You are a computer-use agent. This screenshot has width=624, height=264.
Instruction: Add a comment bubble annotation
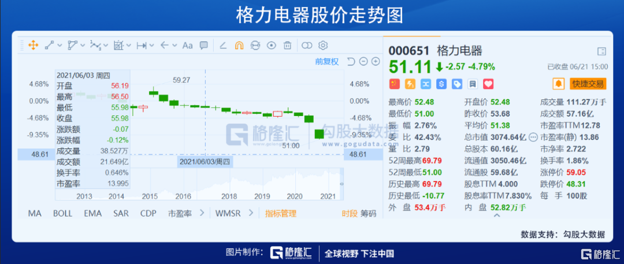point(204,46)
